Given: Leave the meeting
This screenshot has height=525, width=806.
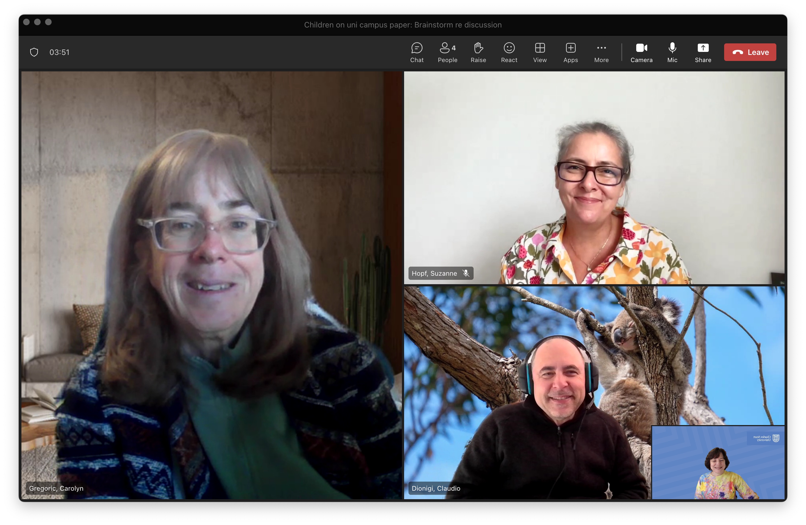Looking at the screenshot, I should coord(750,52).
